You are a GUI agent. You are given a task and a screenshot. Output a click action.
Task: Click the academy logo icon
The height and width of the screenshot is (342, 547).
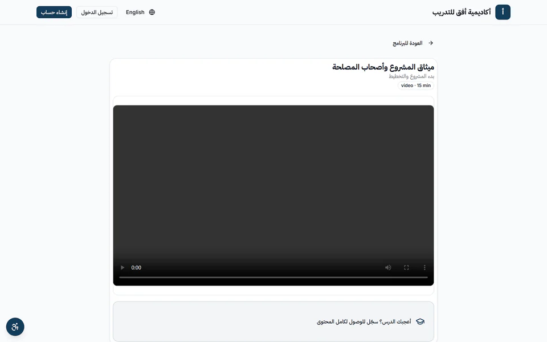pyautogui.click(x=503, y=12)
